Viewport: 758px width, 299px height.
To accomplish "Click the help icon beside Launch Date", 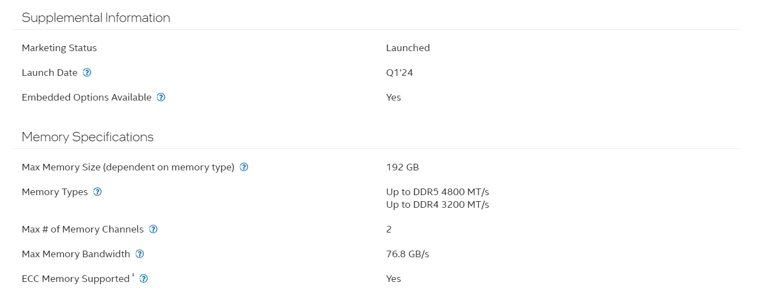I will [87, 73].
